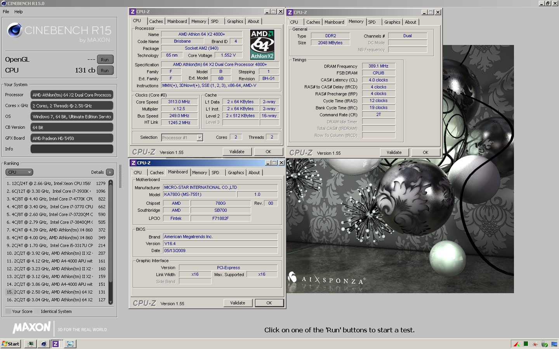Click the blue display tray icon
Image resolution: width=559 pixels, height=349 pixels.
pyautogui.click(x=554, y=344)
